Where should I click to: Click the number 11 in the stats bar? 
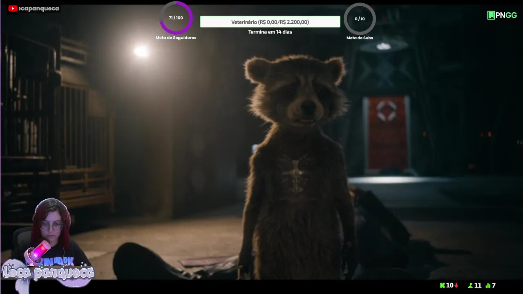pos(478,285)
